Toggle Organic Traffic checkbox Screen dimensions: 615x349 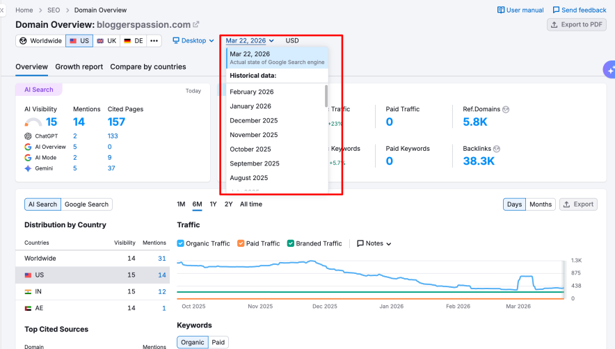pyautogui.click(x=180, y=243)
